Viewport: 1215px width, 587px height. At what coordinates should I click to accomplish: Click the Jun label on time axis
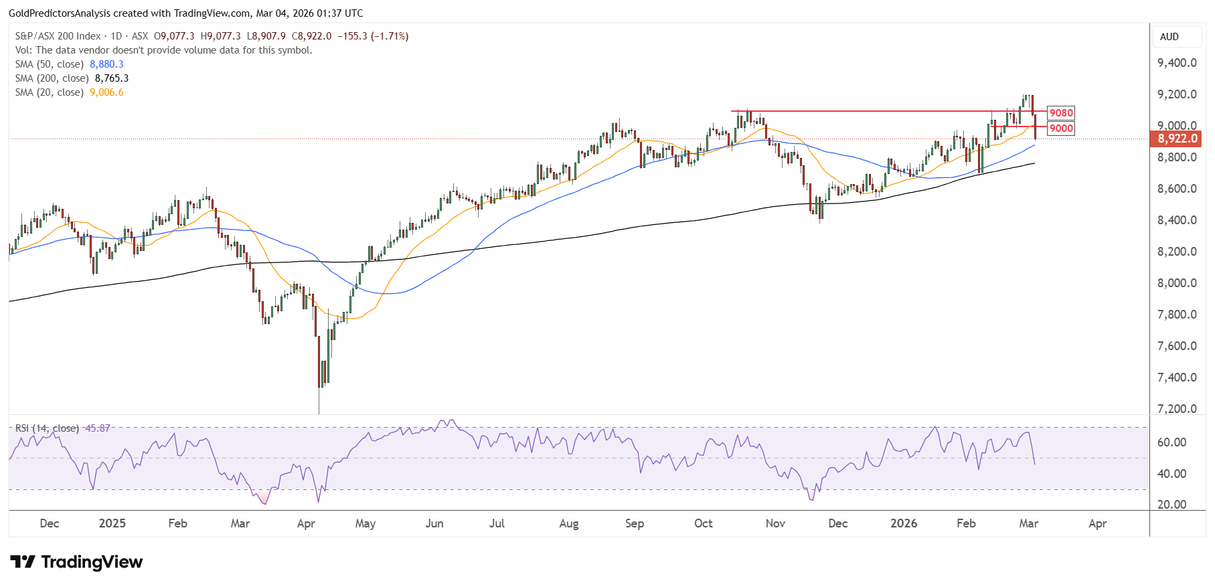pos(434,523)
